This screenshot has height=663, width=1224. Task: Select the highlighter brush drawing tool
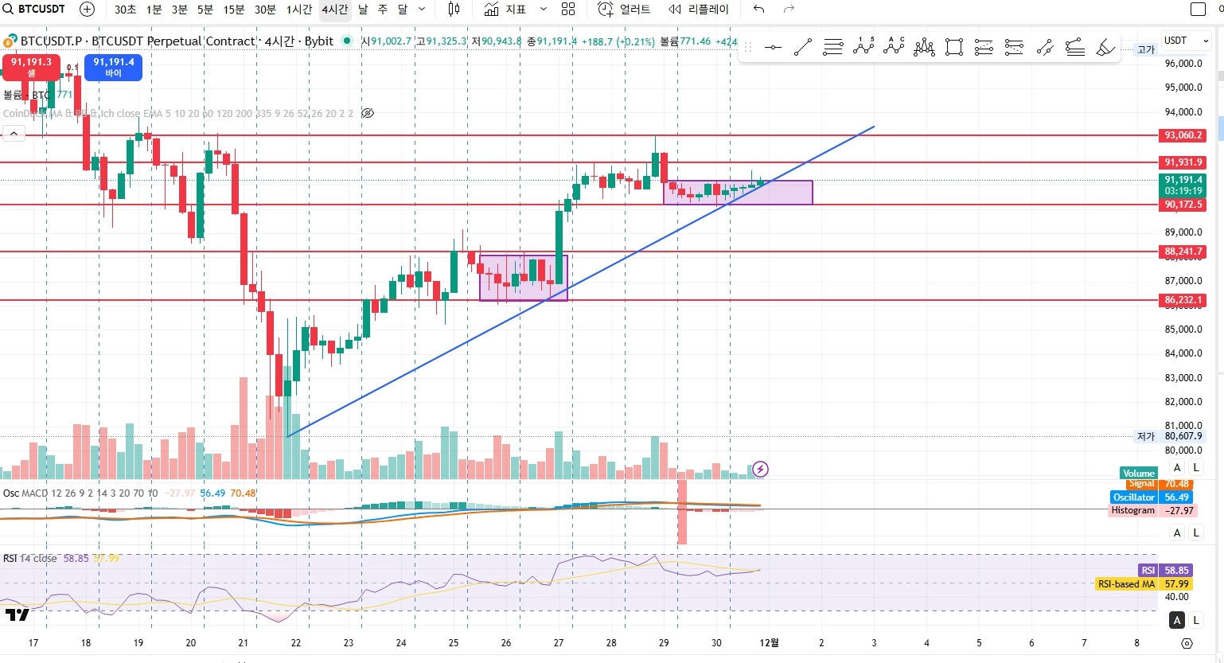(x=1105, y=48)
